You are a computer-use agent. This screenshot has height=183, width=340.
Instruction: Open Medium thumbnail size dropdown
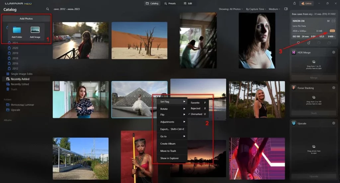pos(274,9)
